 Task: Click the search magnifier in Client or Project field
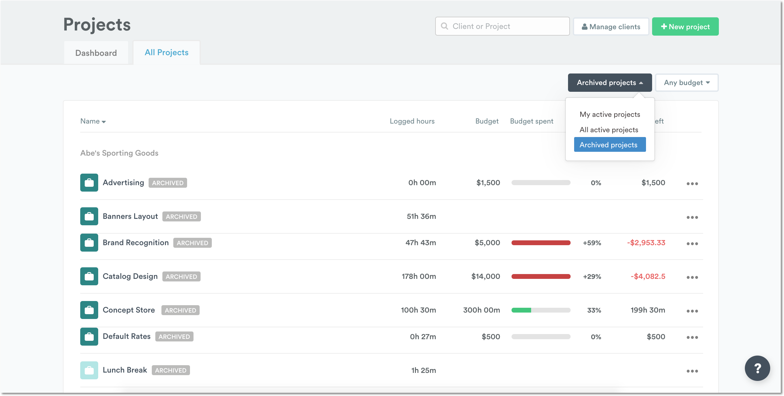445,26
